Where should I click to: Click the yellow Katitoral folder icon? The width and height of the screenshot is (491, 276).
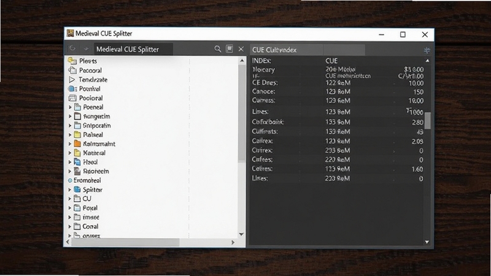coord(77,153)
